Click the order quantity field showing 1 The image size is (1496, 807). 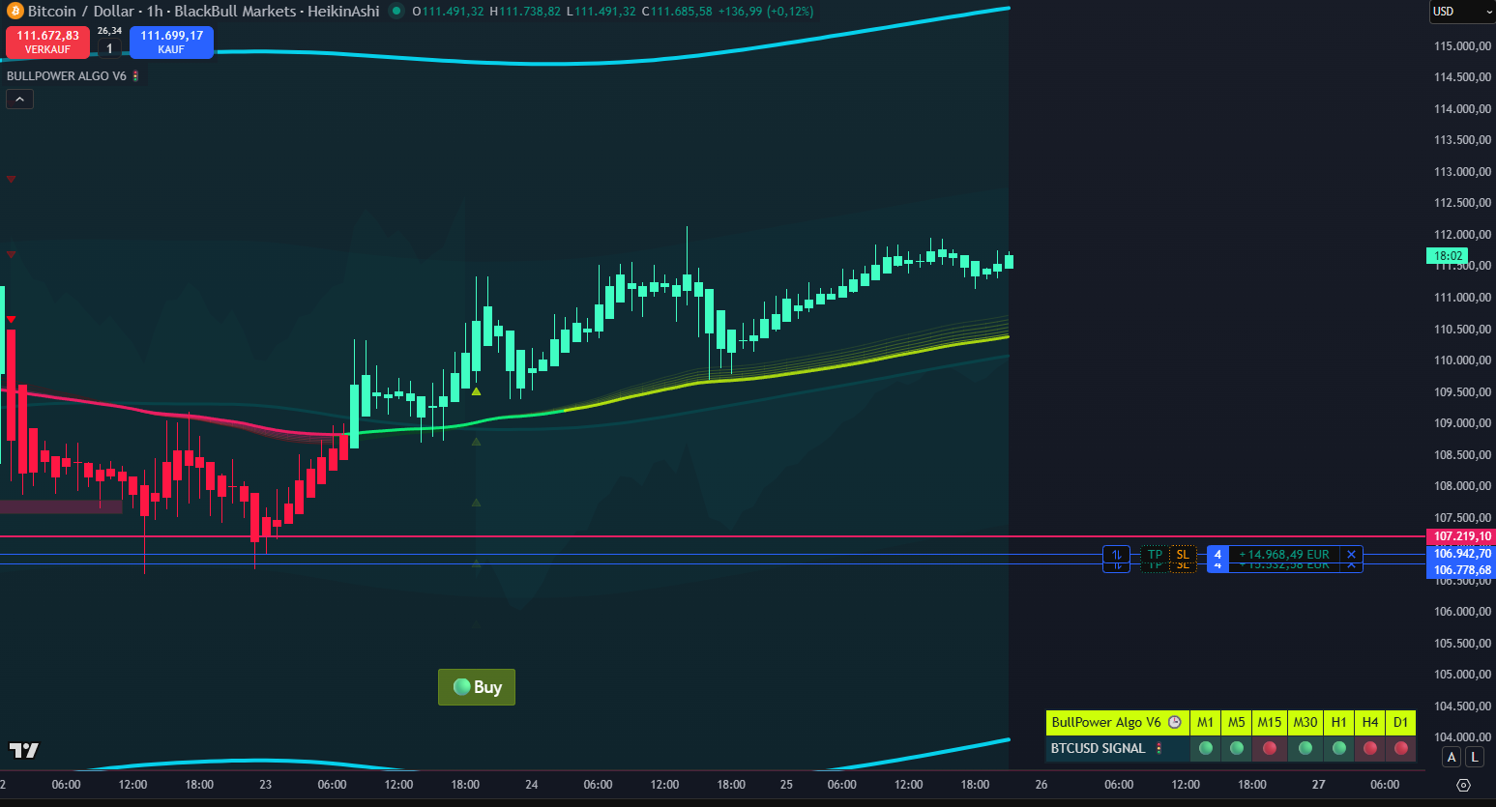click(x=109, y=48)
